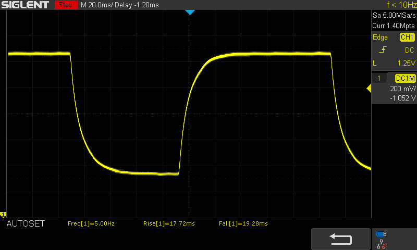Image resolution: width=417 pixels, height=250 pixels.
Task: Click the trigger coupling DC text
Action: point(410,50)
